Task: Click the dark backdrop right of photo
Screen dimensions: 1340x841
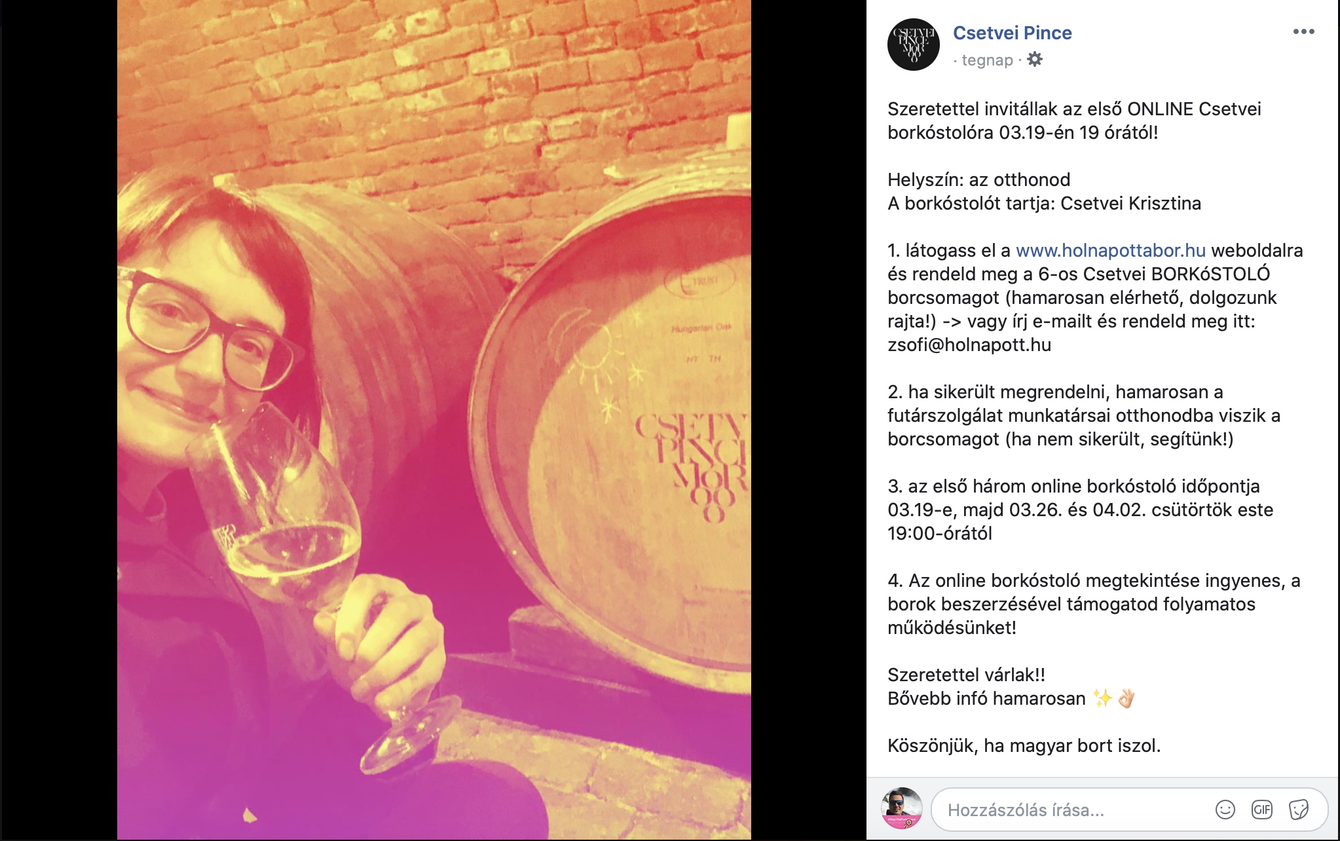Action: [x=808, y=420]
